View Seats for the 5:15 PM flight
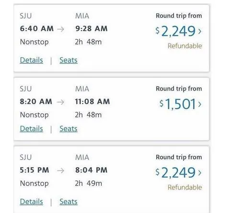232x213 pixels. click(x=69, y=202)
